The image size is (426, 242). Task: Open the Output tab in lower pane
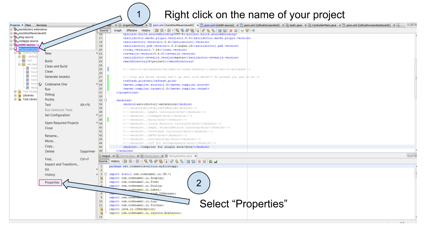[106, 156]
